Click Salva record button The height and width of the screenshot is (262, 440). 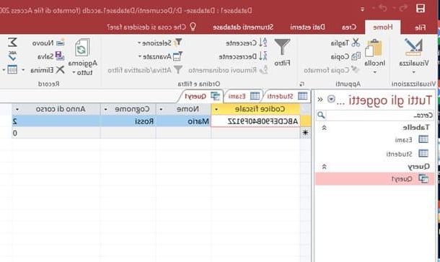pos(50,56)
